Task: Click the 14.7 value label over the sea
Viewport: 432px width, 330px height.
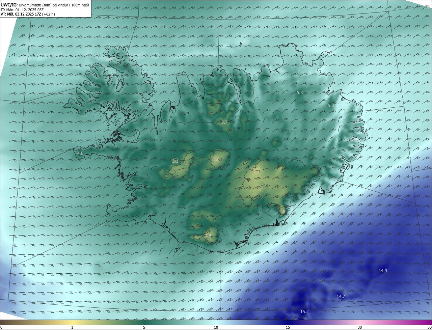Action: pos(341,296)
